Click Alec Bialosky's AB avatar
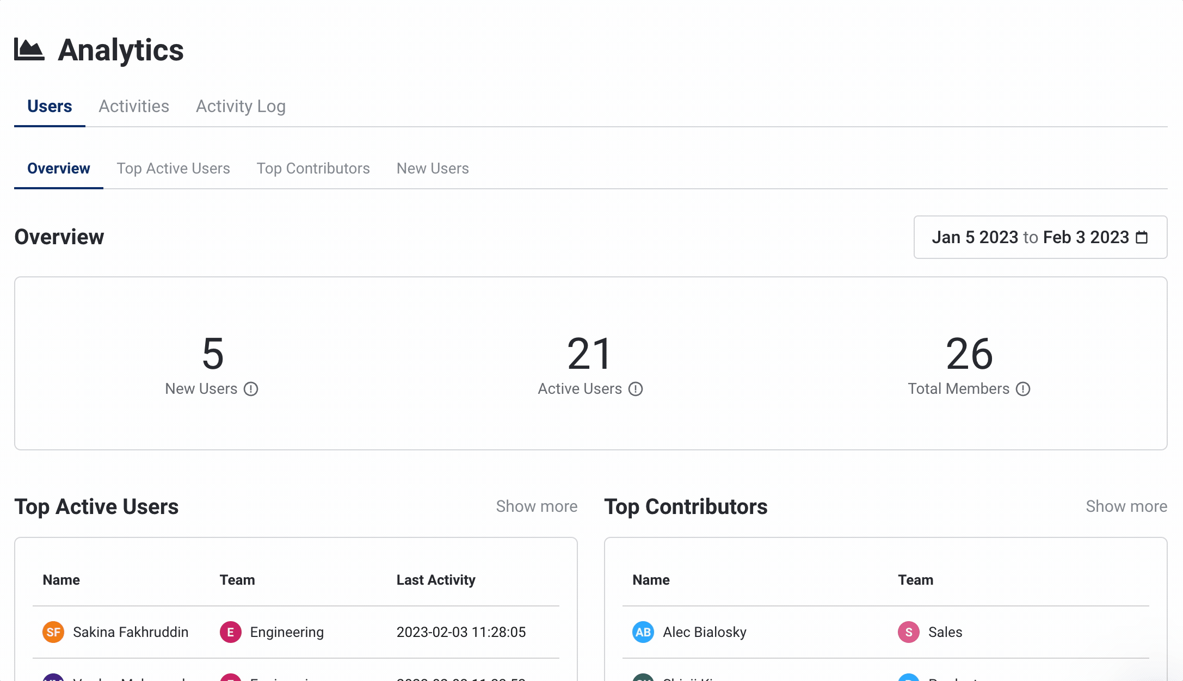The width and height of the screenshot is (1183, 681). tap(643, 632)
